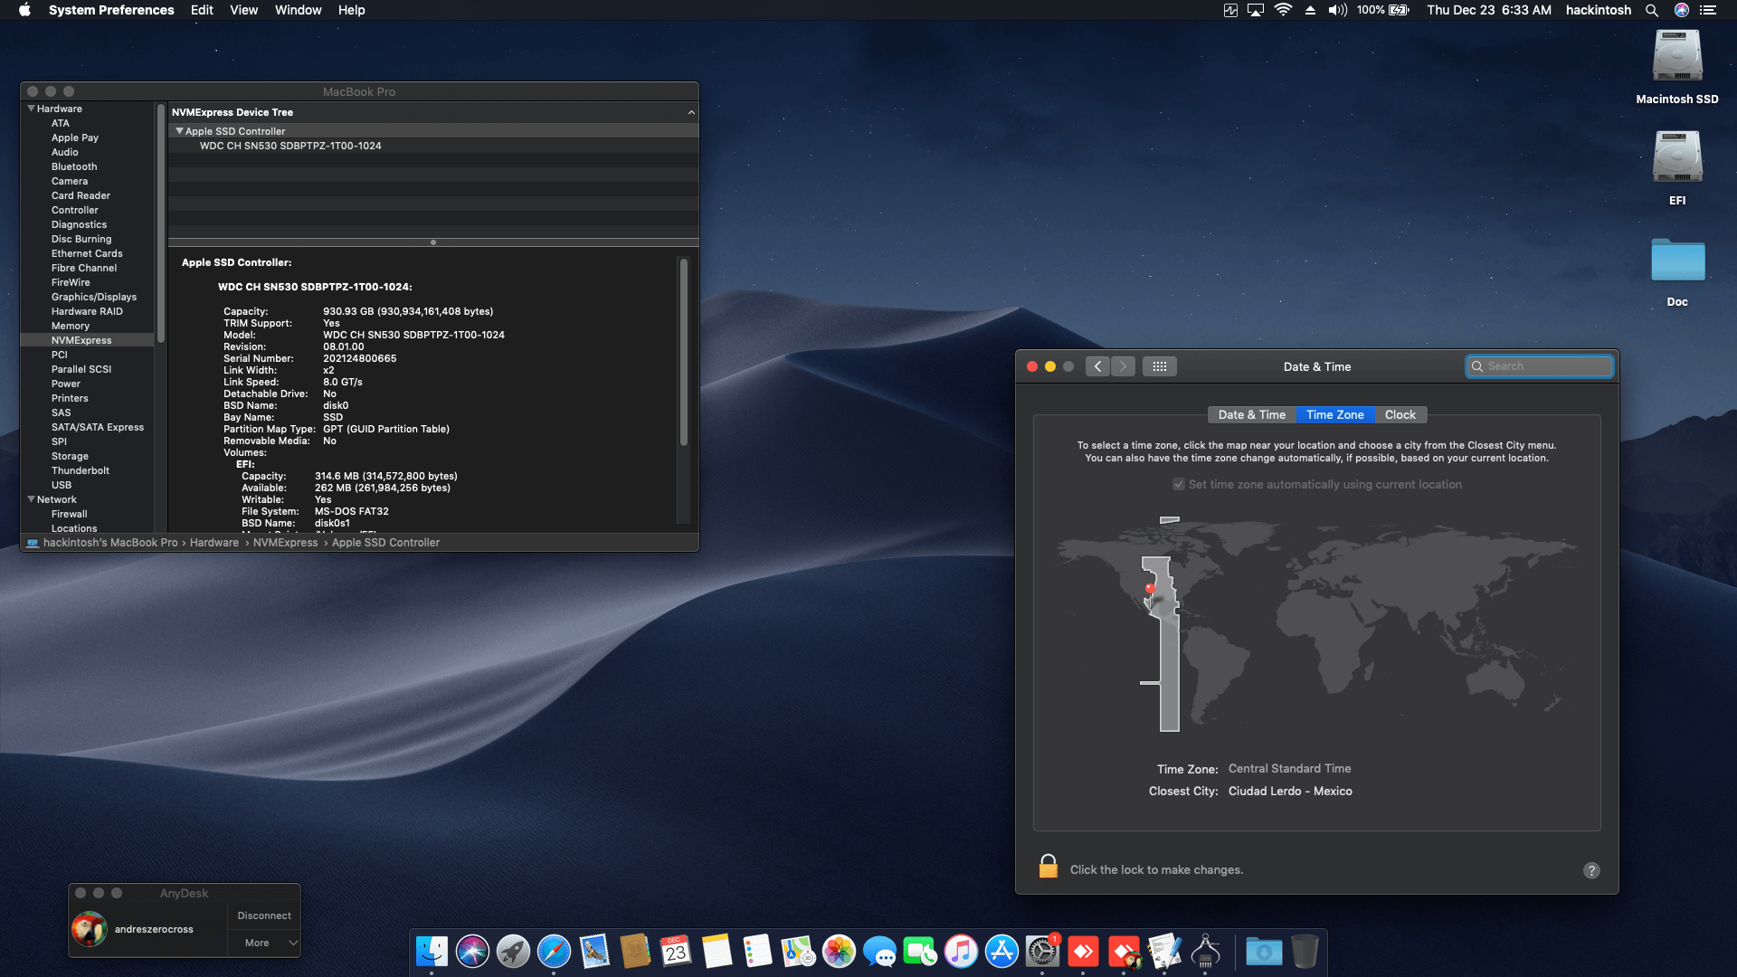Open the Downloads folder in dock

pos(1264,952)
